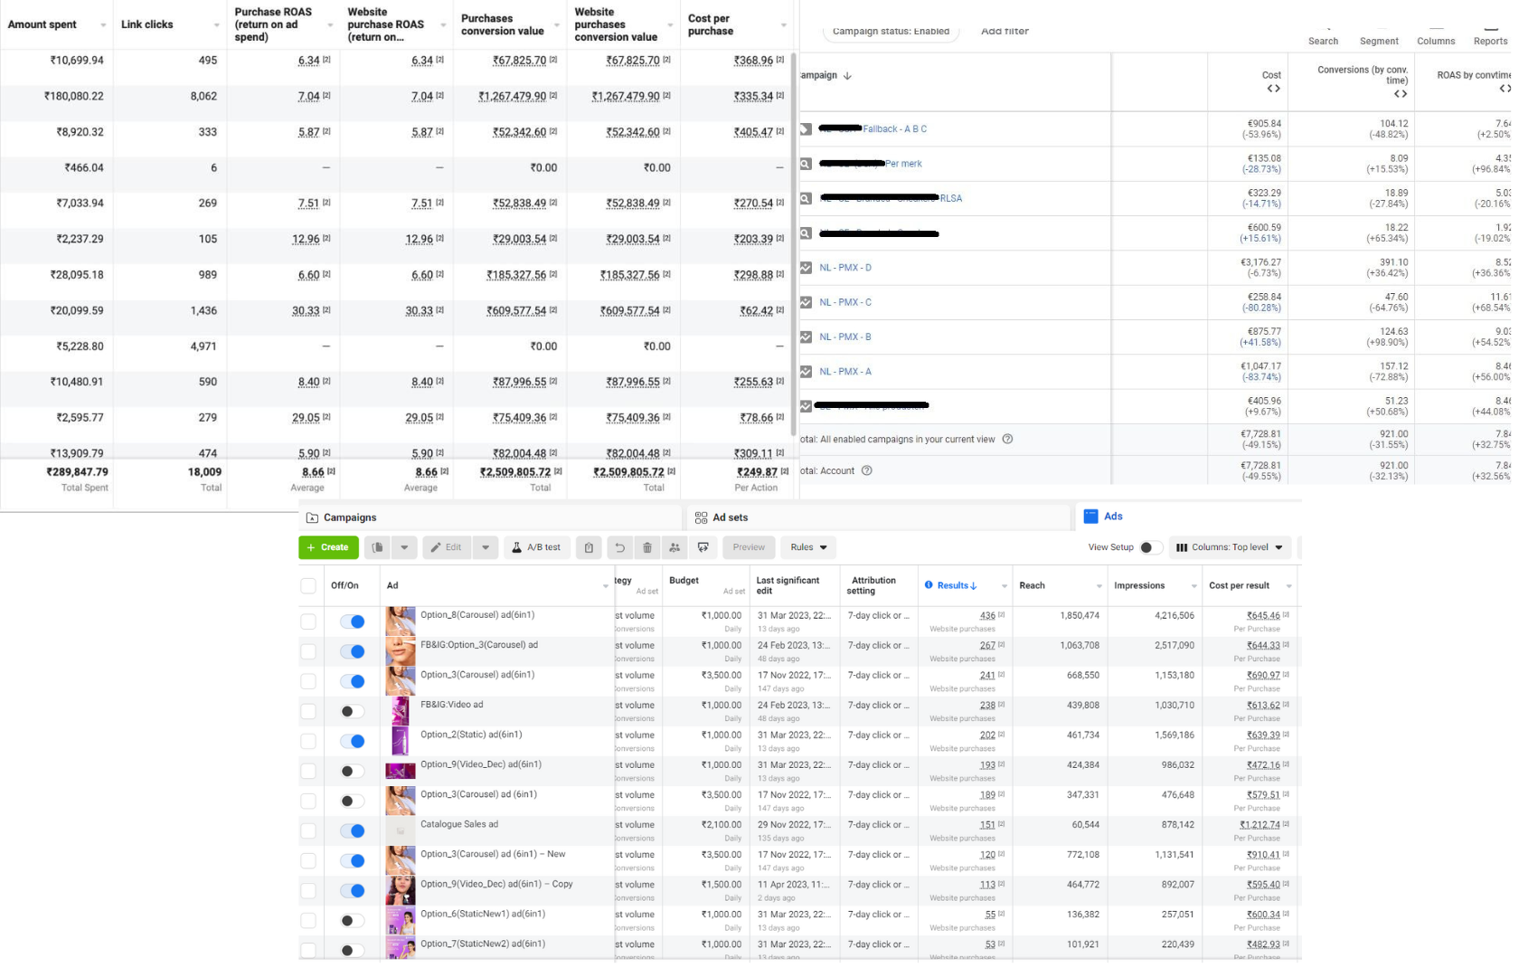Click the expand arrows under Cost column
The height and width of the screenshot is (977, 1519).
(x=1273, y=89)
